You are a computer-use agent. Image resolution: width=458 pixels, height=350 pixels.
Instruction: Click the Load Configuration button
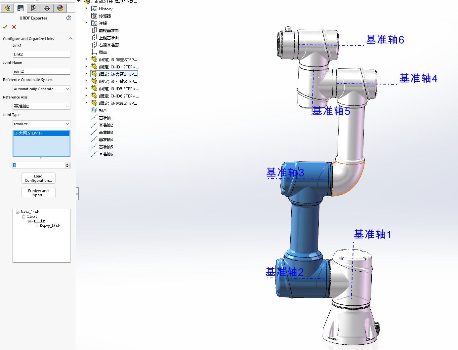(x=38, y=178)
